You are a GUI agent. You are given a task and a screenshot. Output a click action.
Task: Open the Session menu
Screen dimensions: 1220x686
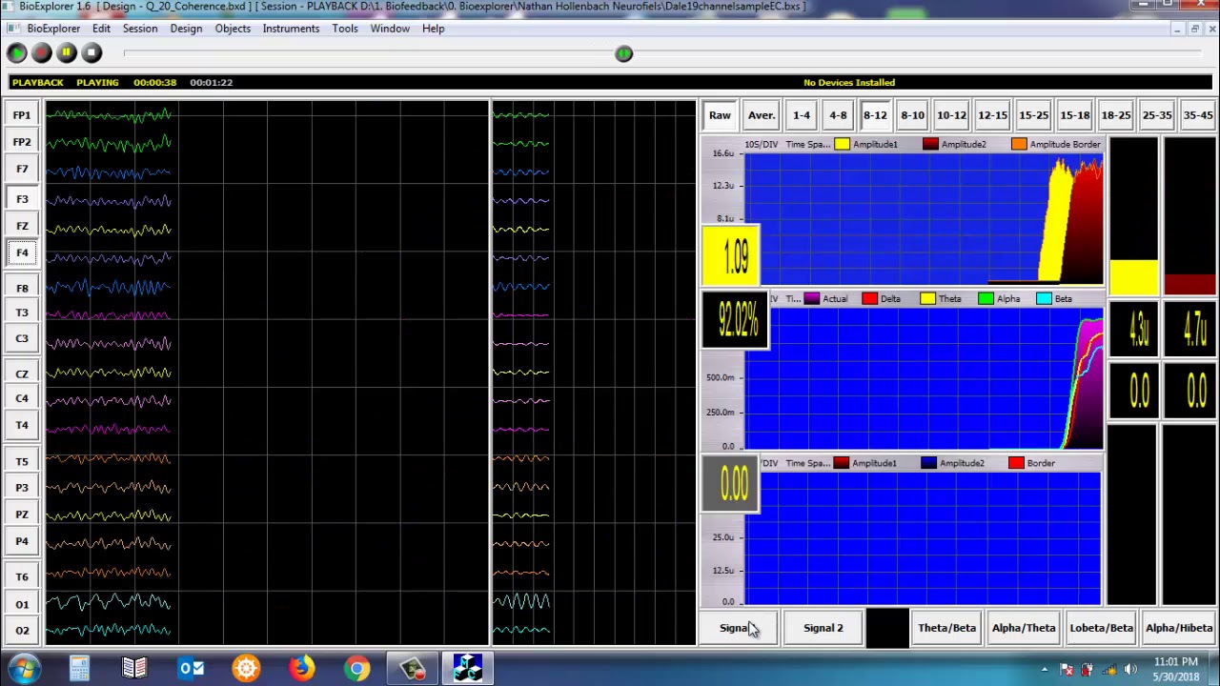click(x=140, y=29)
